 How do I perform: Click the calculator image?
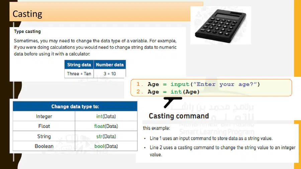[221, 26]
